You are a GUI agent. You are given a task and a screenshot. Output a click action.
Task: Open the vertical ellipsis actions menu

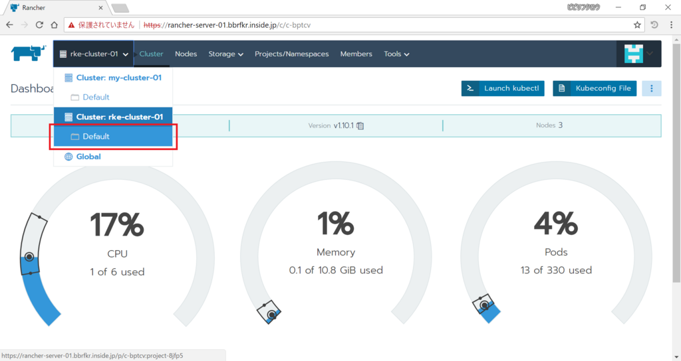652,88
